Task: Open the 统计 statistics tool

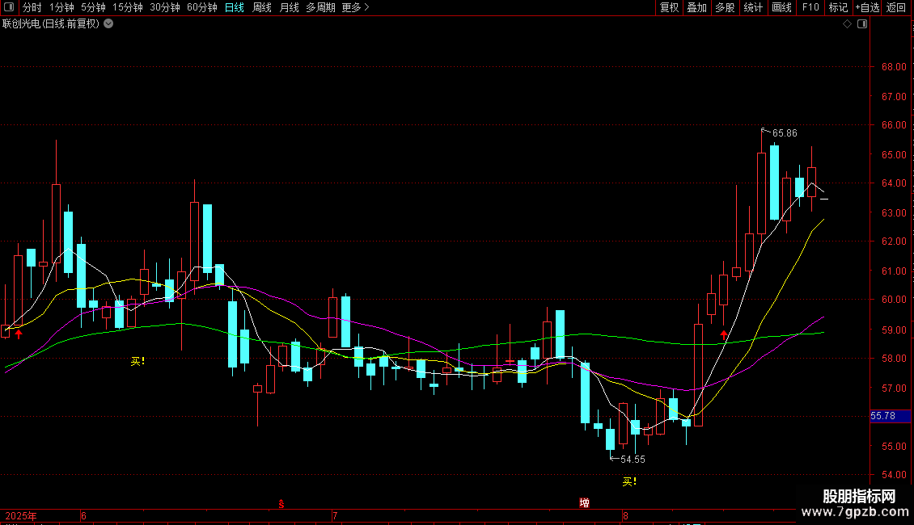Action: pos(753,7)
